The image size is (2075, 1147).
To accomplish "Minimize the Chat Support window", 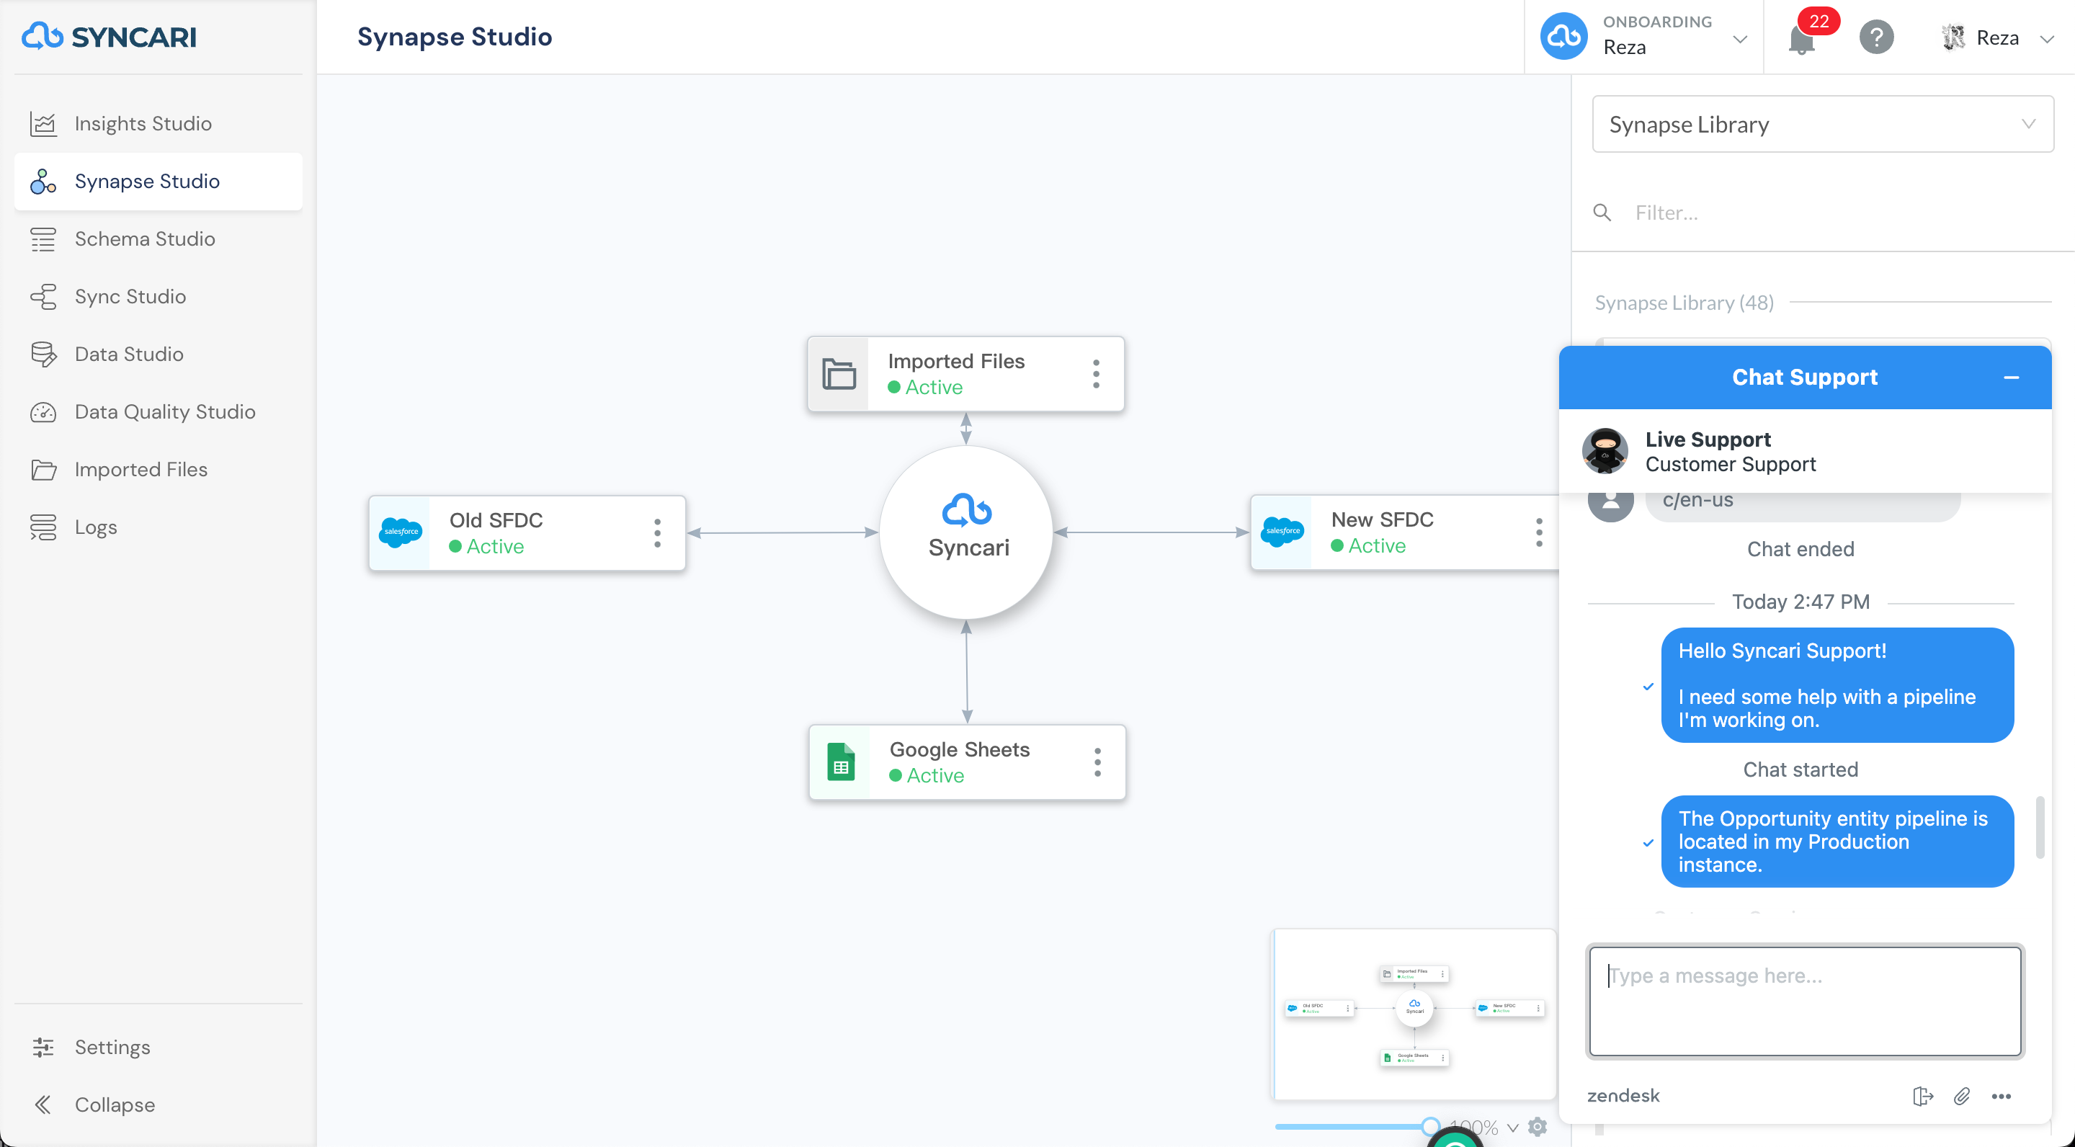I will click(2012, 377).
